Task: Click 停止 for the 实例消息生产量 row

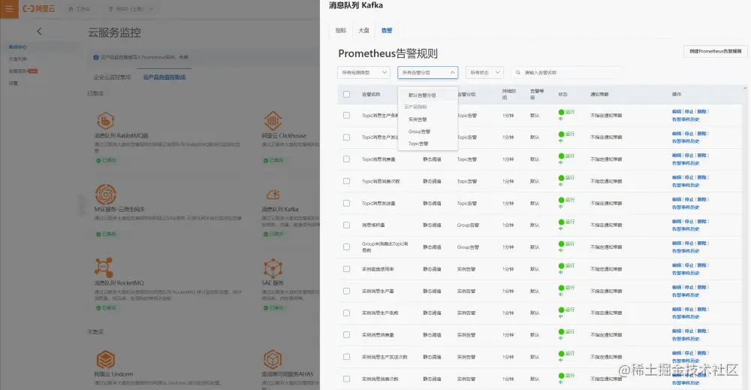Action: tap(689, 288)
